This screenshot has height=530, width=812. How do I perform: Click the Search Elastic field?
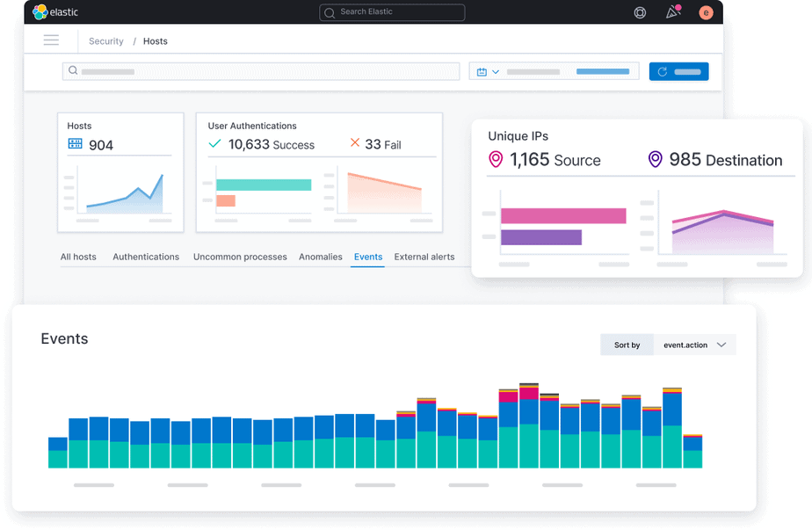[392, 12]
